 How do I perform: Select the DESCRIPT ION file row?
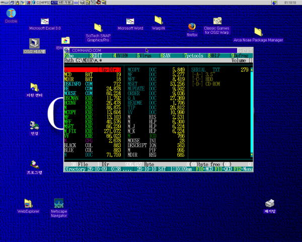156,146
